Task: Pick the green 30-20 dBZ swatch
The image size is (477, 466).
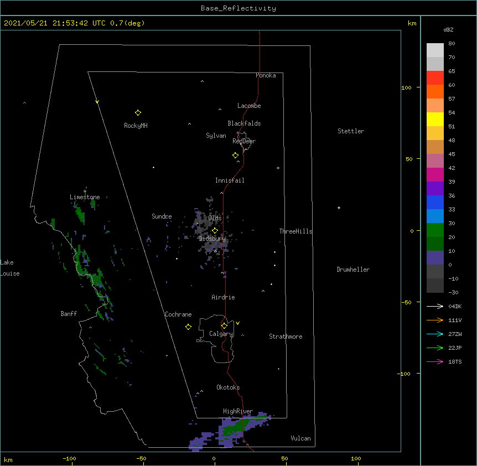Action: 435,230
